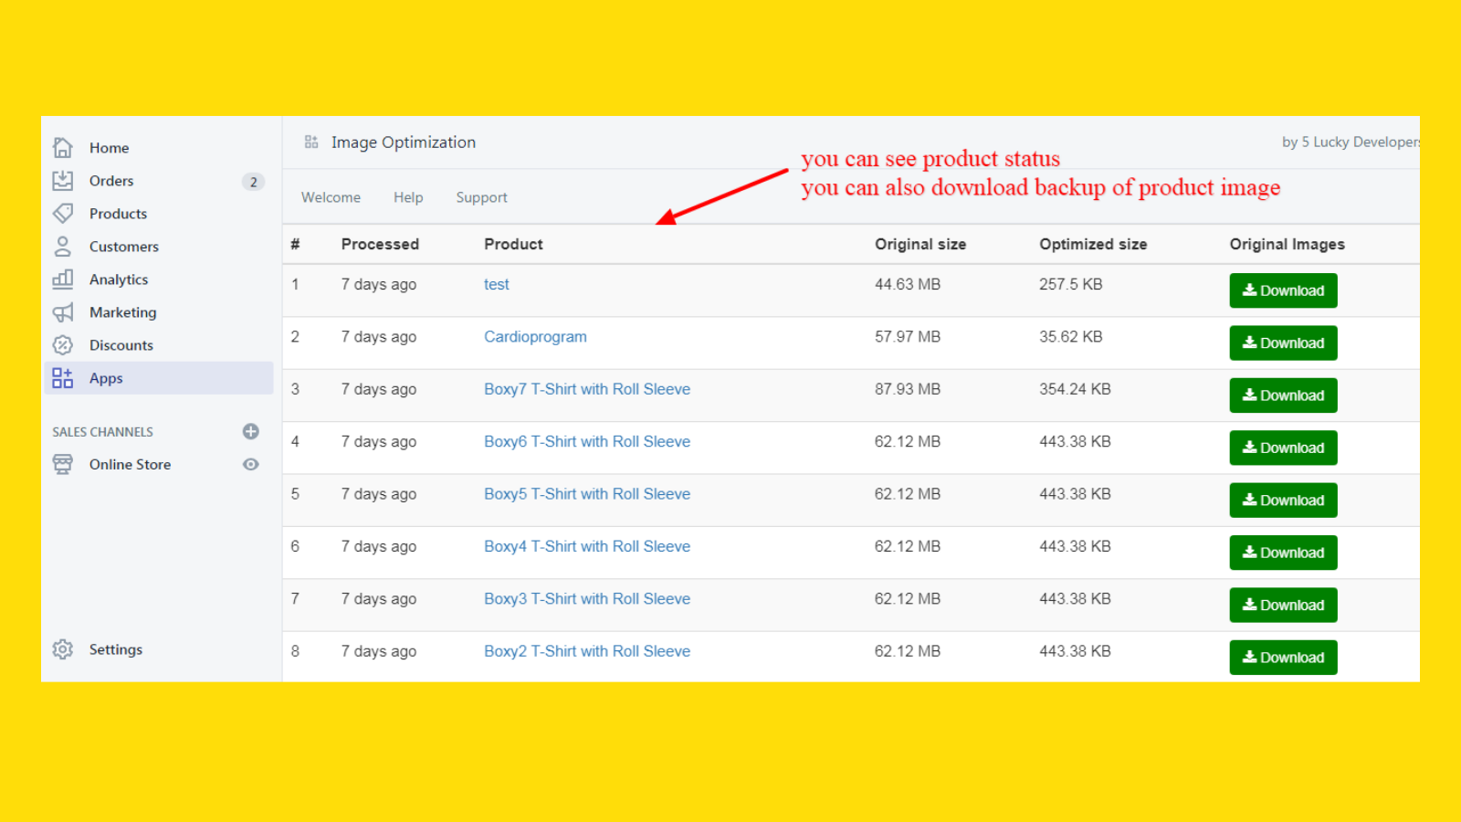Open the Orders notification badge showing 2
The image size is (1461, 822).
coord(252,181)
